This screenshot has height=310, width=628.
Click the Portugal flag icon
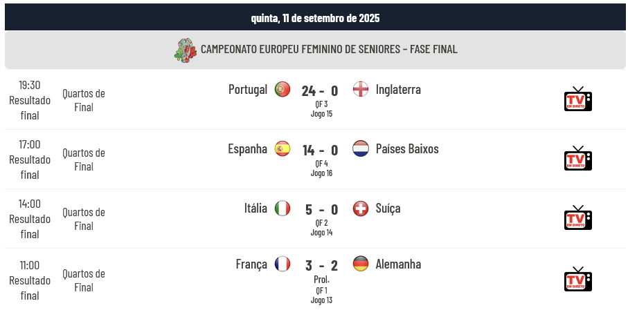282,89
